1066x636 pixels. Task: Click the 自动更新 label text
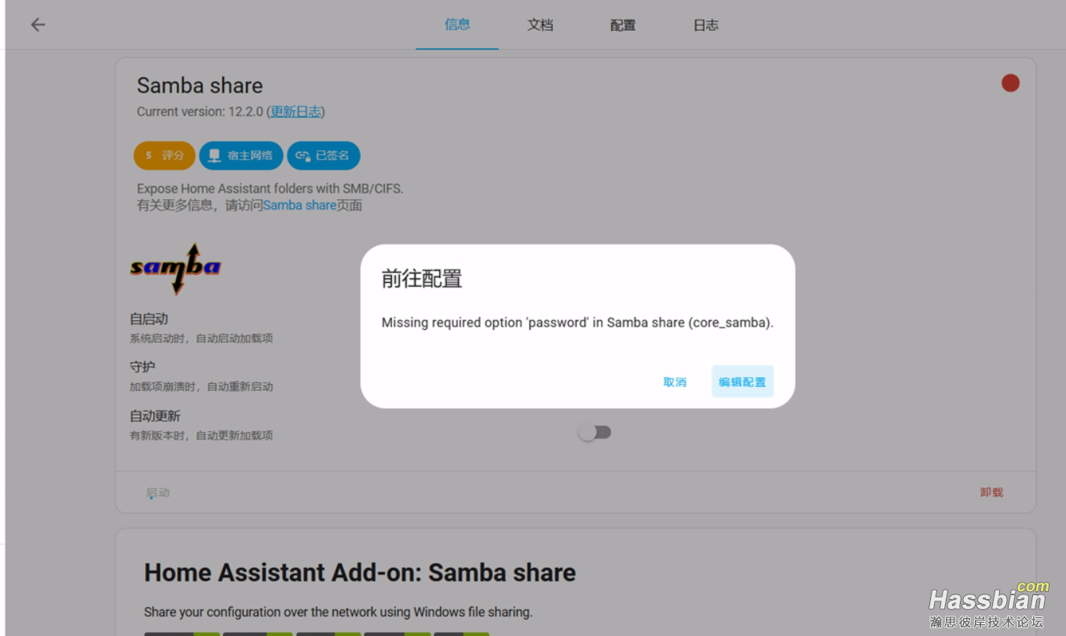coord(155,415)
